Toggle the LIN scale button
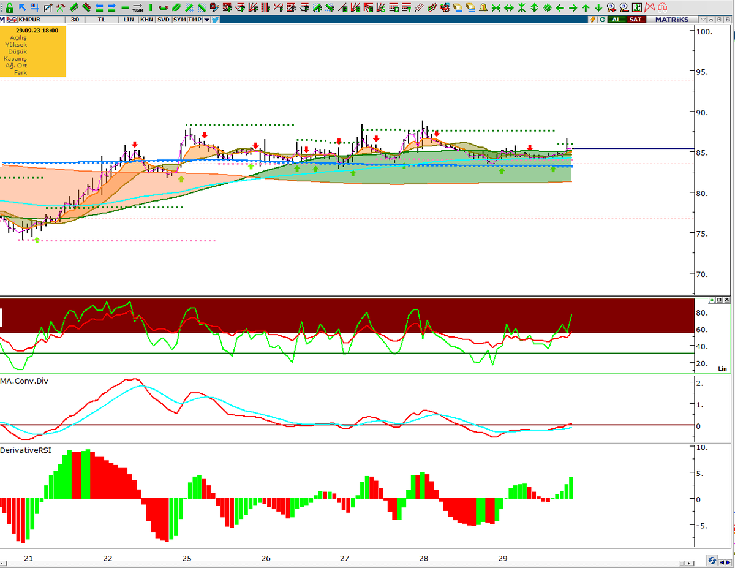Image resolution: width=735 pixels, height=568 pixels. pos(129,20)
